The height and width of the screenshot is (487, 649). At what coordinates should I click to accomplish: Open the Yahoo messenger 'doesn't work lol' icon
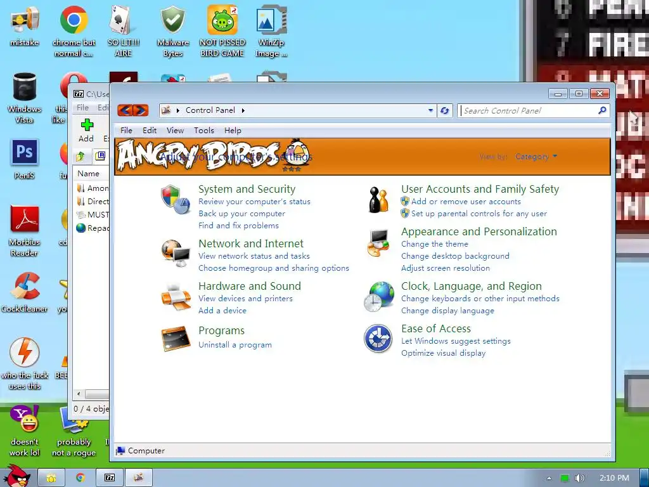pos(25,419)
